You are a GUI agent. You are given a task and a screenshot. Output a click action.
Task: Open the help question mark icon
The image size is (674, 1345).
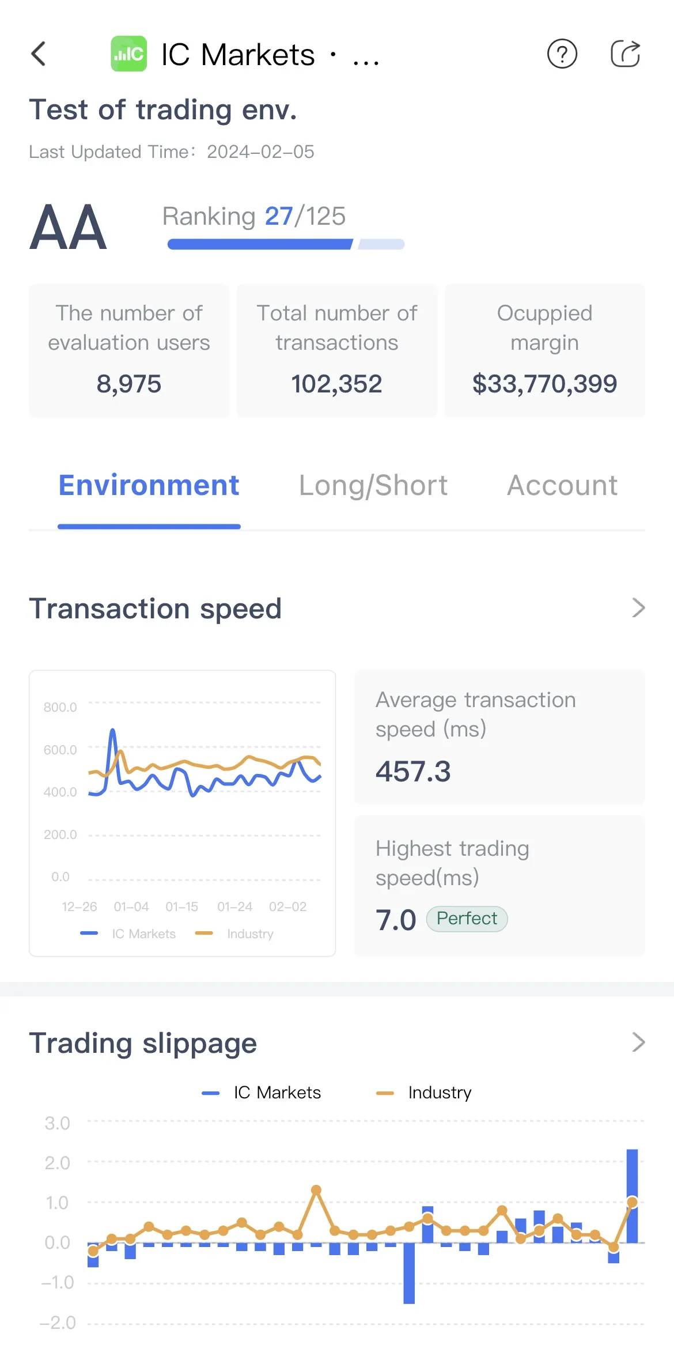(562, 54)
